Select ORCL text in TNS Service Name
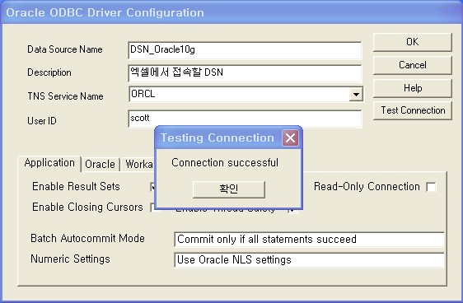 tap(143, 94)
